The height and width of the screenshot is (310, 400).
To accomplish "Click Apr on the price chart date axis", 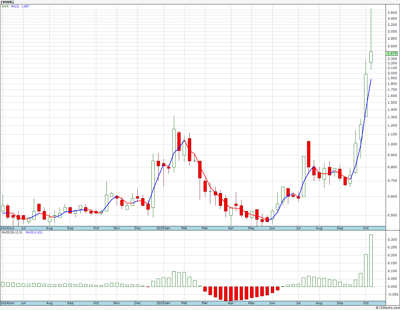I will coord(231,228).
